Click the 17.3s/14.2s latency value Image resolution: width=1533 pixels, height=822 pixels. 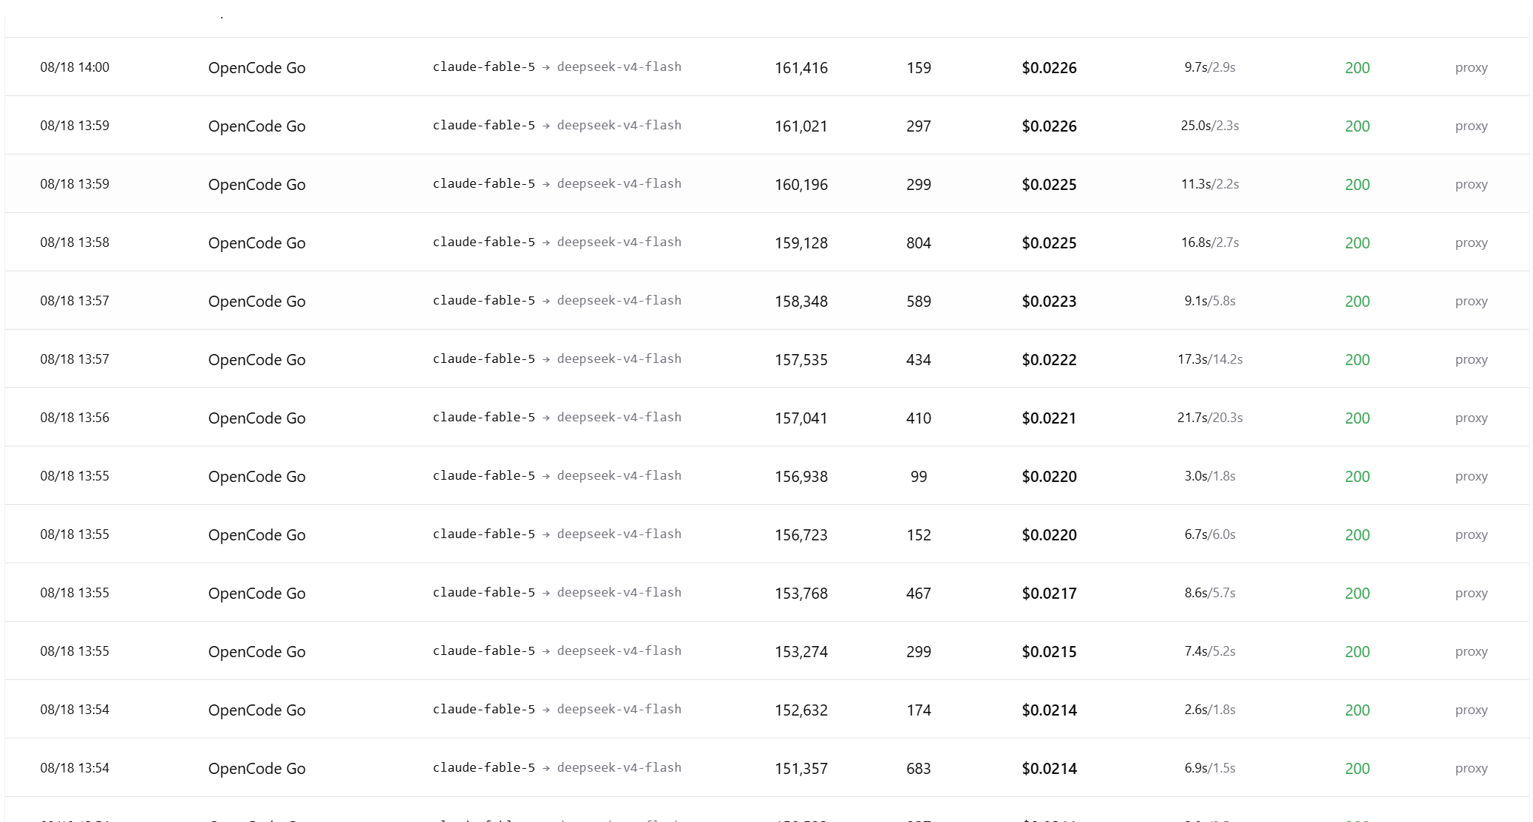(x=1210, y=359)
